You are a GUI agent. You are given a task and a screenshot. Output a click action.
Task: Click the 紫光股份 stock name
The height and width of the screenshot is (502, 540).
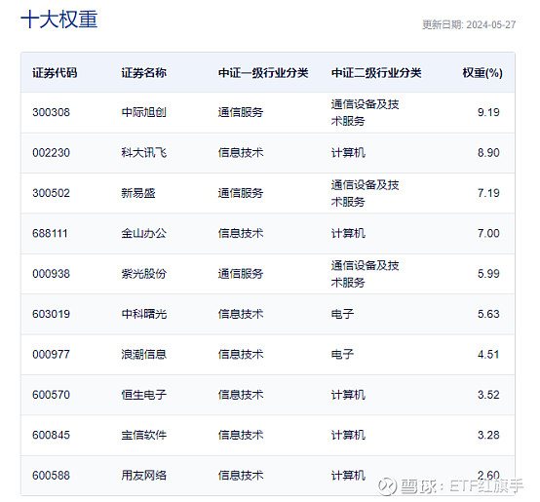(x=143, y=274)
